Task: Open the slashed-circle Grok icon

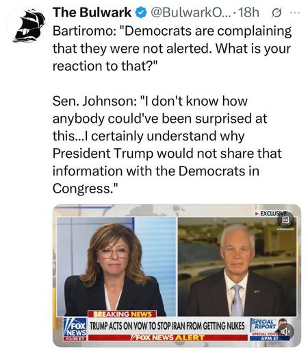Action: [x=277, y=13]
